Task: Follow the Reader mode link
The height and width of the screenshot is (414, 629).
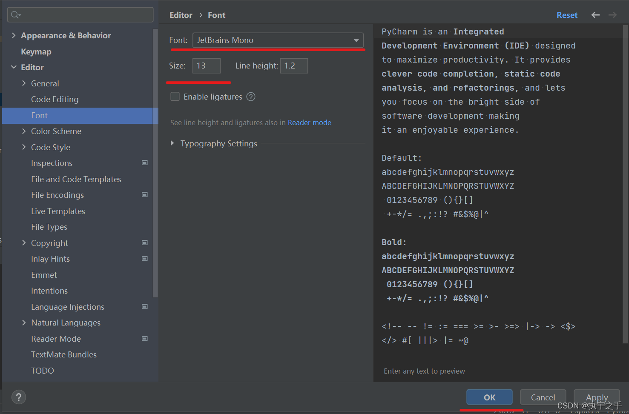Action: [x=310, y=123]
